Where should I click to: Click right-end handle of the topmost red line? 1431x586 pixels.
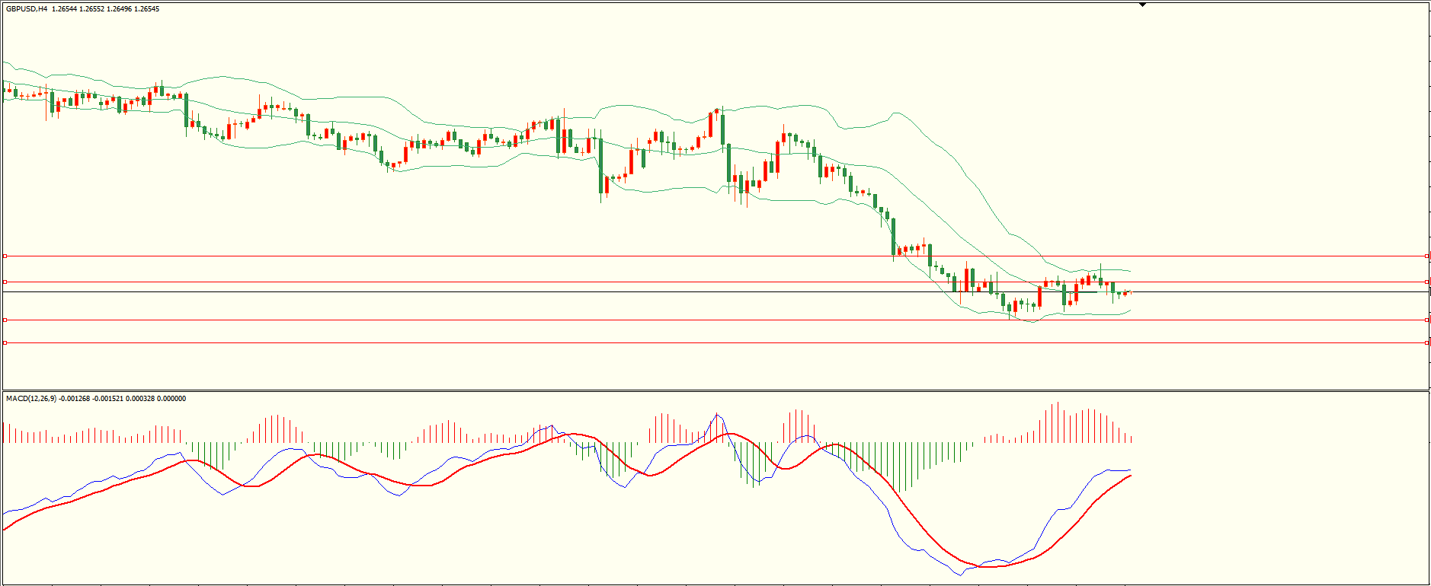point(1426,256)
